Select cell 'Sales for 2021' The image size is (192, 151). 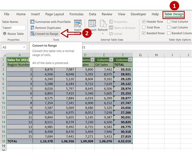pos(18,60)
